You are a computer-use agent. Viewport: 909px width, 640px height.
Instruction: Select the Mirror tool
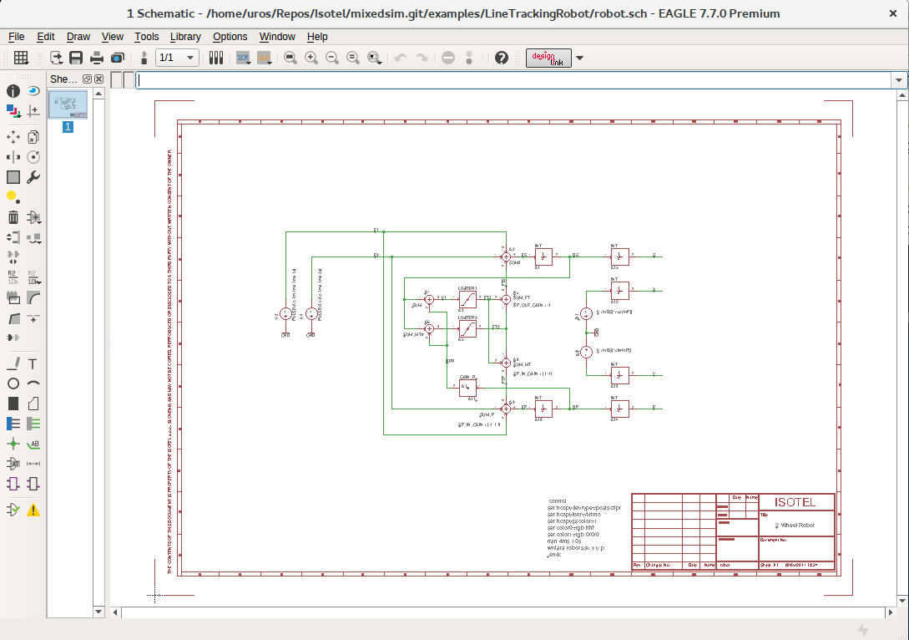[13, 157]
